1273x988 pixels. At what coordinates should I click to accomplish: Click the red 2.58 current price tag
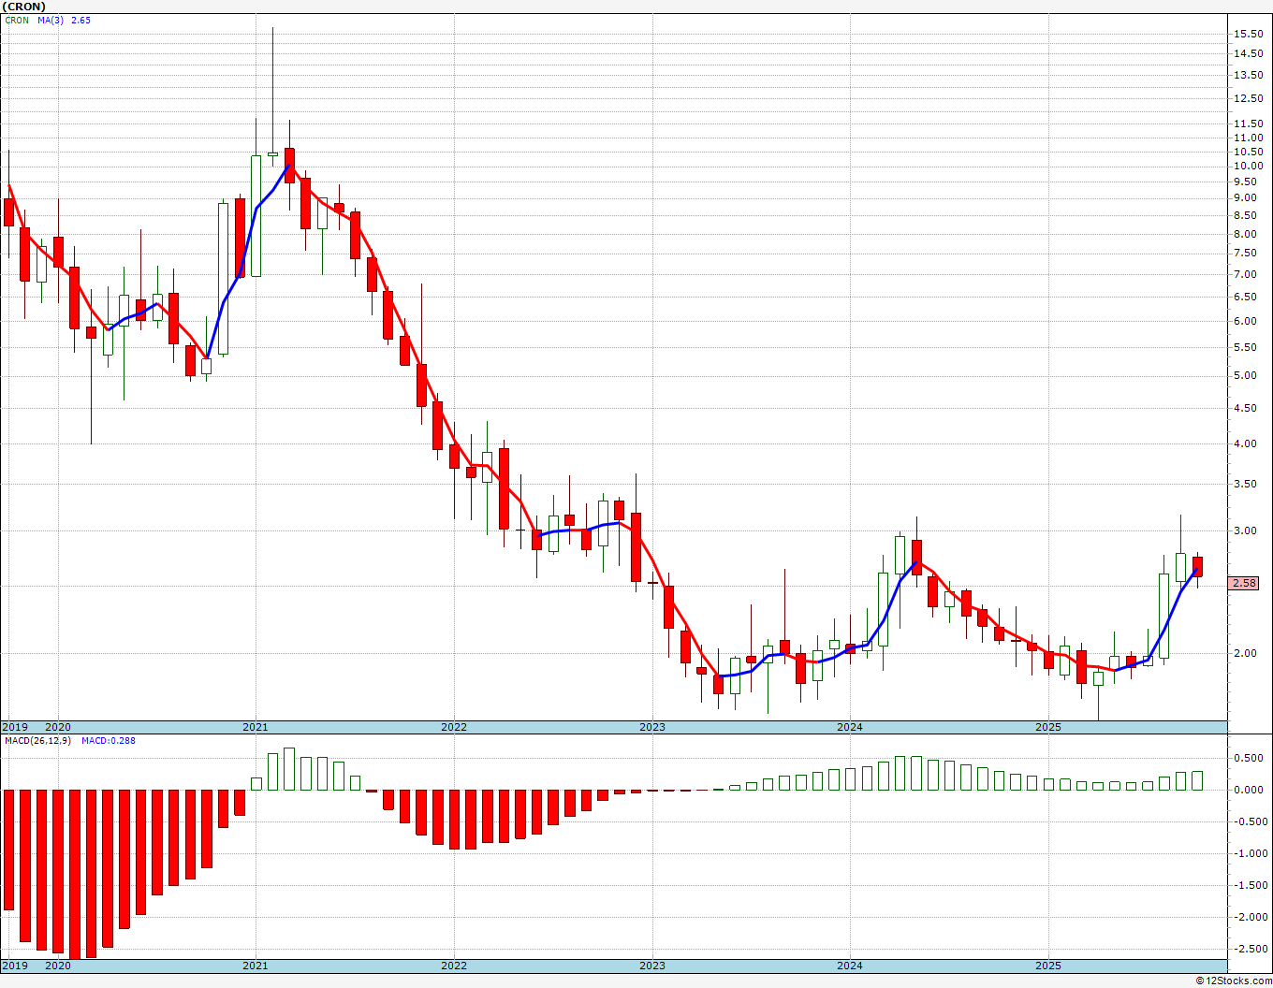coord(1244,583)
